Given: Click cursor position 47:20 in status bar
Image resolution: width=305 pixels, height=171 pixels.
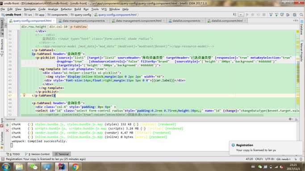Looking at the screenshot, I should [249, 159].
